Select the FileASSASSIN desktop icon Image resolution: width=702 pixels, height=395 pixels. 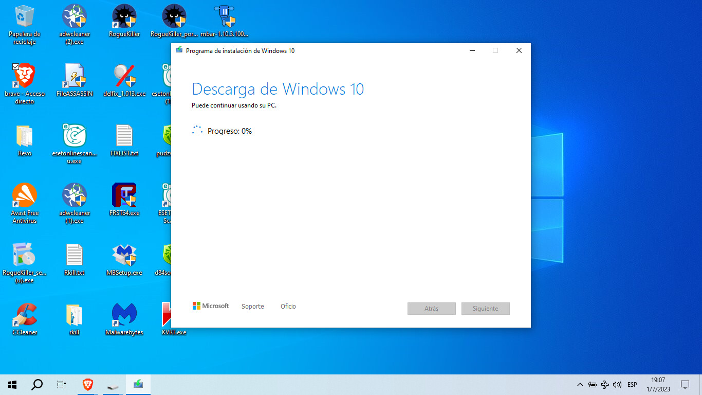[75, 81]
